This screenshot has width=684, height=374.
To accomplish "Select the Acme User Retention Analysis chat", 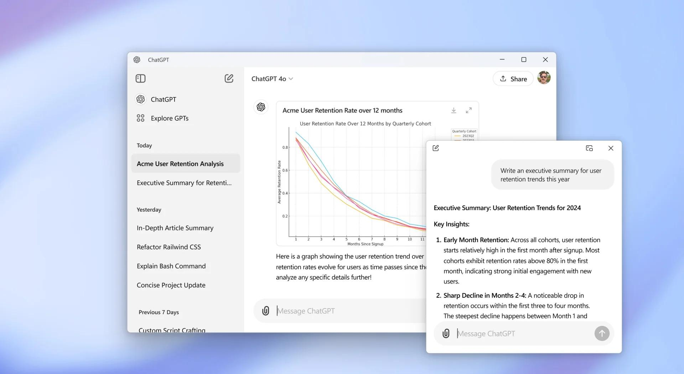I will point(186,163).
